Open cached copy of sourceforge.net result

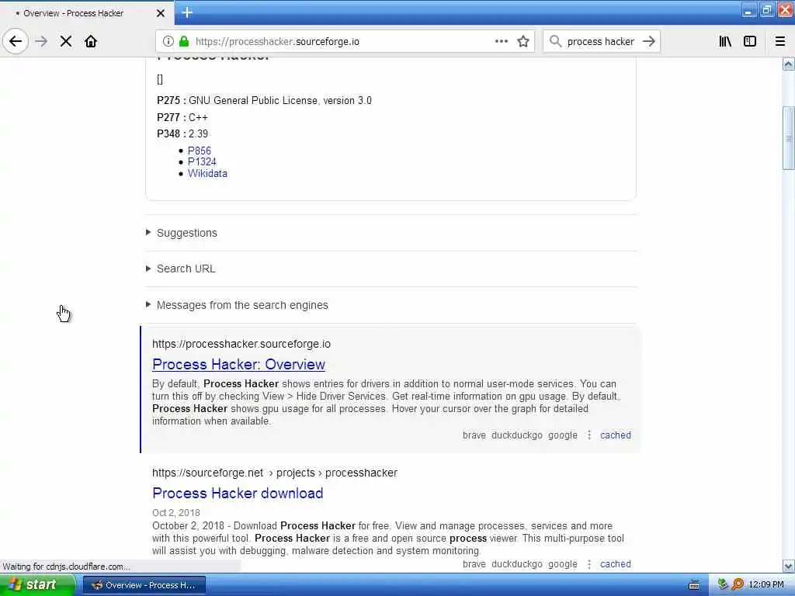pyautogui.click(x=616, y=563)
